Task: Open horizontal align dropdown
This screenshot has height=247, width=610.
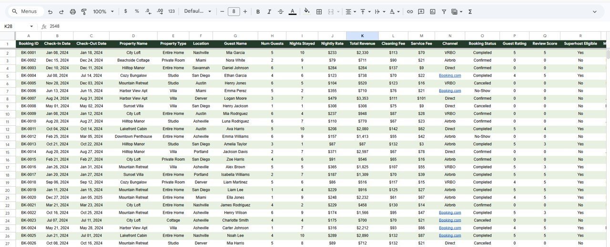Action: [351, 11]
